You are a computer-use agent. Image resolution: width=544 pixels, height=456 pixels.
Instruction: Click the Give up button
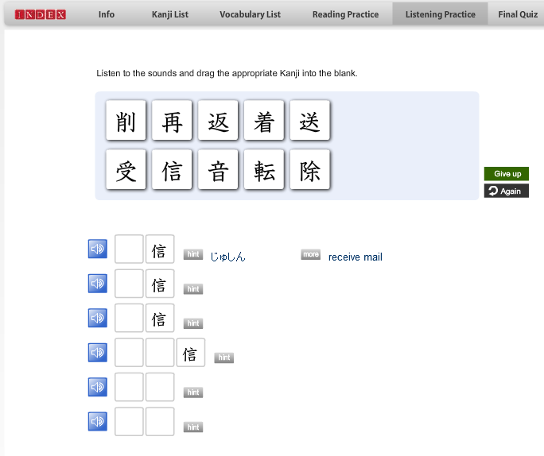coord(507,174)
